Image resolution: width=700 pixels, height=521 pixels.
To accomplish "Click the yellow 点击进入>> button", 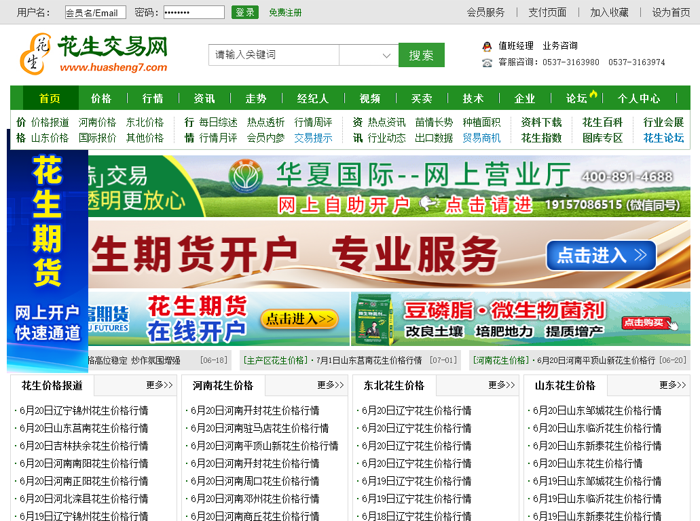I will [299, 319].
